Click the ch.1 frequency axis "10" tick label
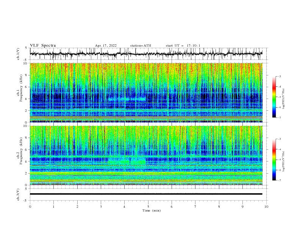Screen dimensions: 300x232 click(26, 63)
